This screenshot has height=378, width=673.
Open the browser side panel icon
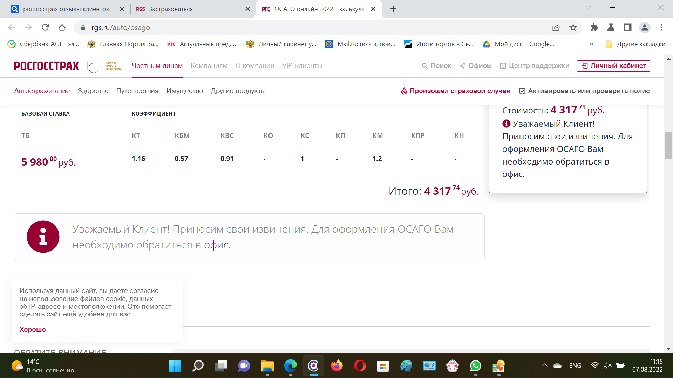628,27
